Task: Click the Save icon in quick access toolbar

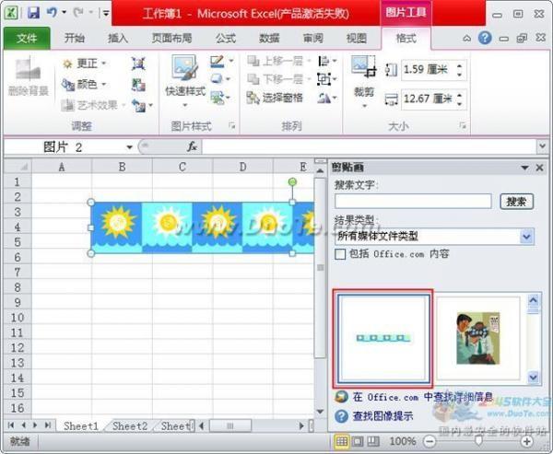Action: pos(33,13)
